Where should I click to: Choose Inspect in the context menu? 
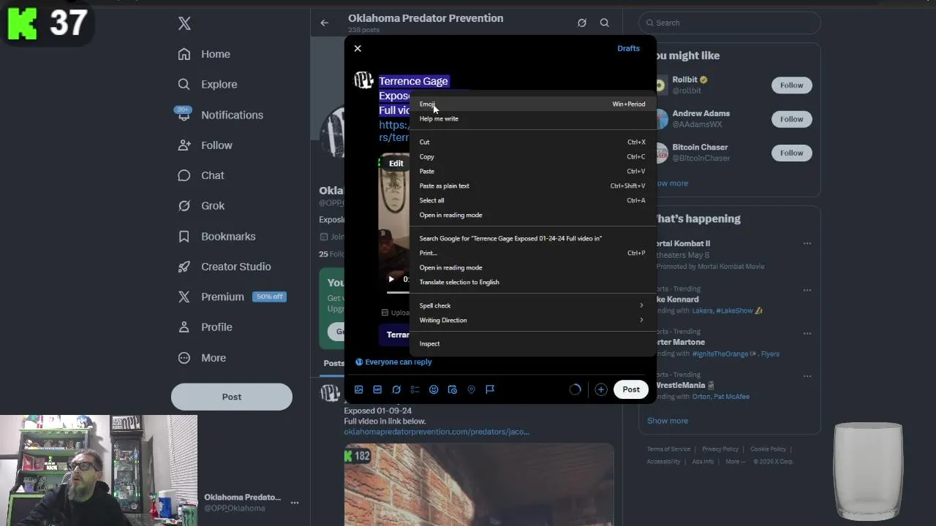click(532, 343)
